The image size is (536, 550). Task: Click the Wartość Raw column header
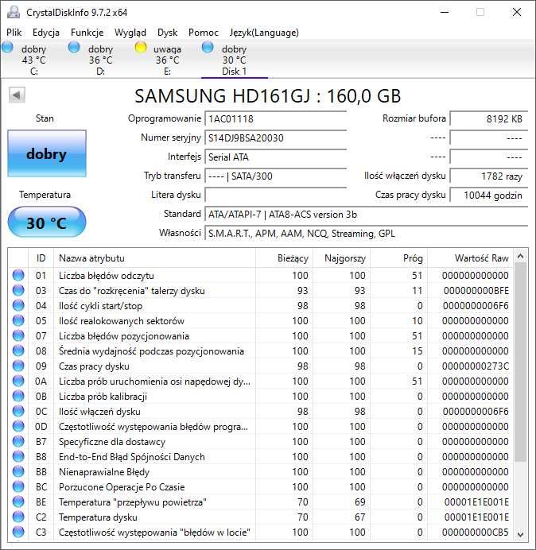coord(470,258)
